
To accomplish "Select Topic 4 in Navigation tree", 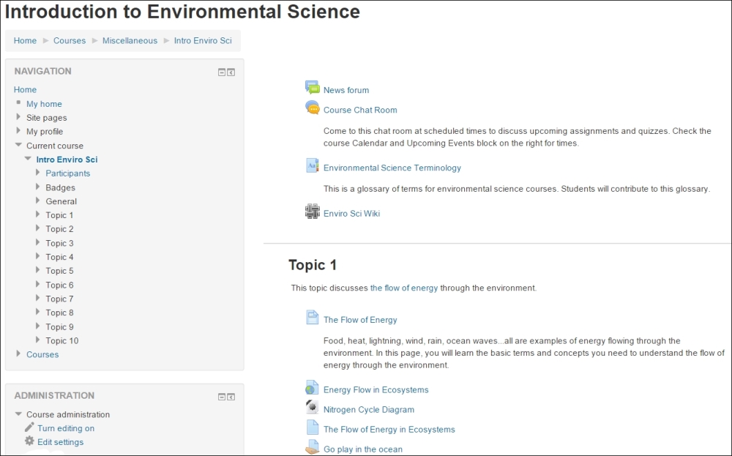I will point(59,257).
